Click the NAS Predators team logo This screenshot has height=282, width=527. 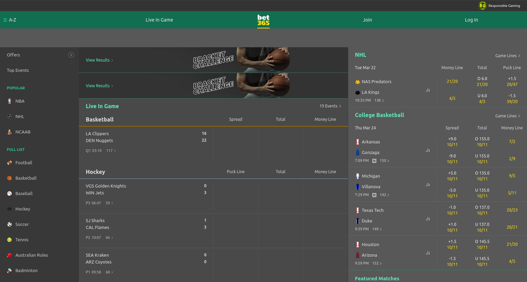click(x=358, y=82)
